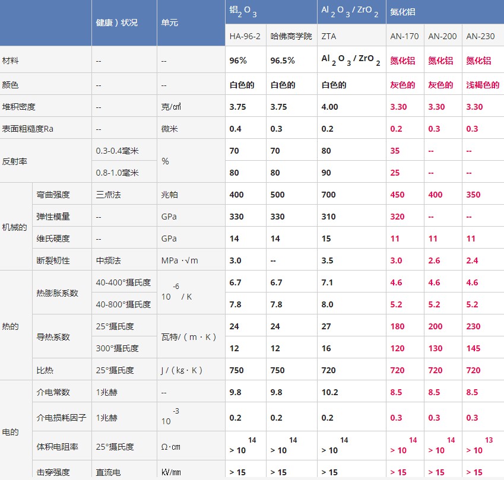Click the AN-200 column header
The image size is (504, 480).
[442, 36]
